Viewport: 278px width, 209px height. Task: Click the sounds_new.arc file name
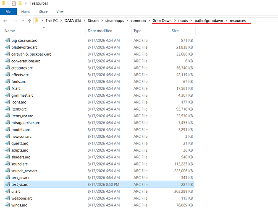pyautogui.click(x=24, y=171)
